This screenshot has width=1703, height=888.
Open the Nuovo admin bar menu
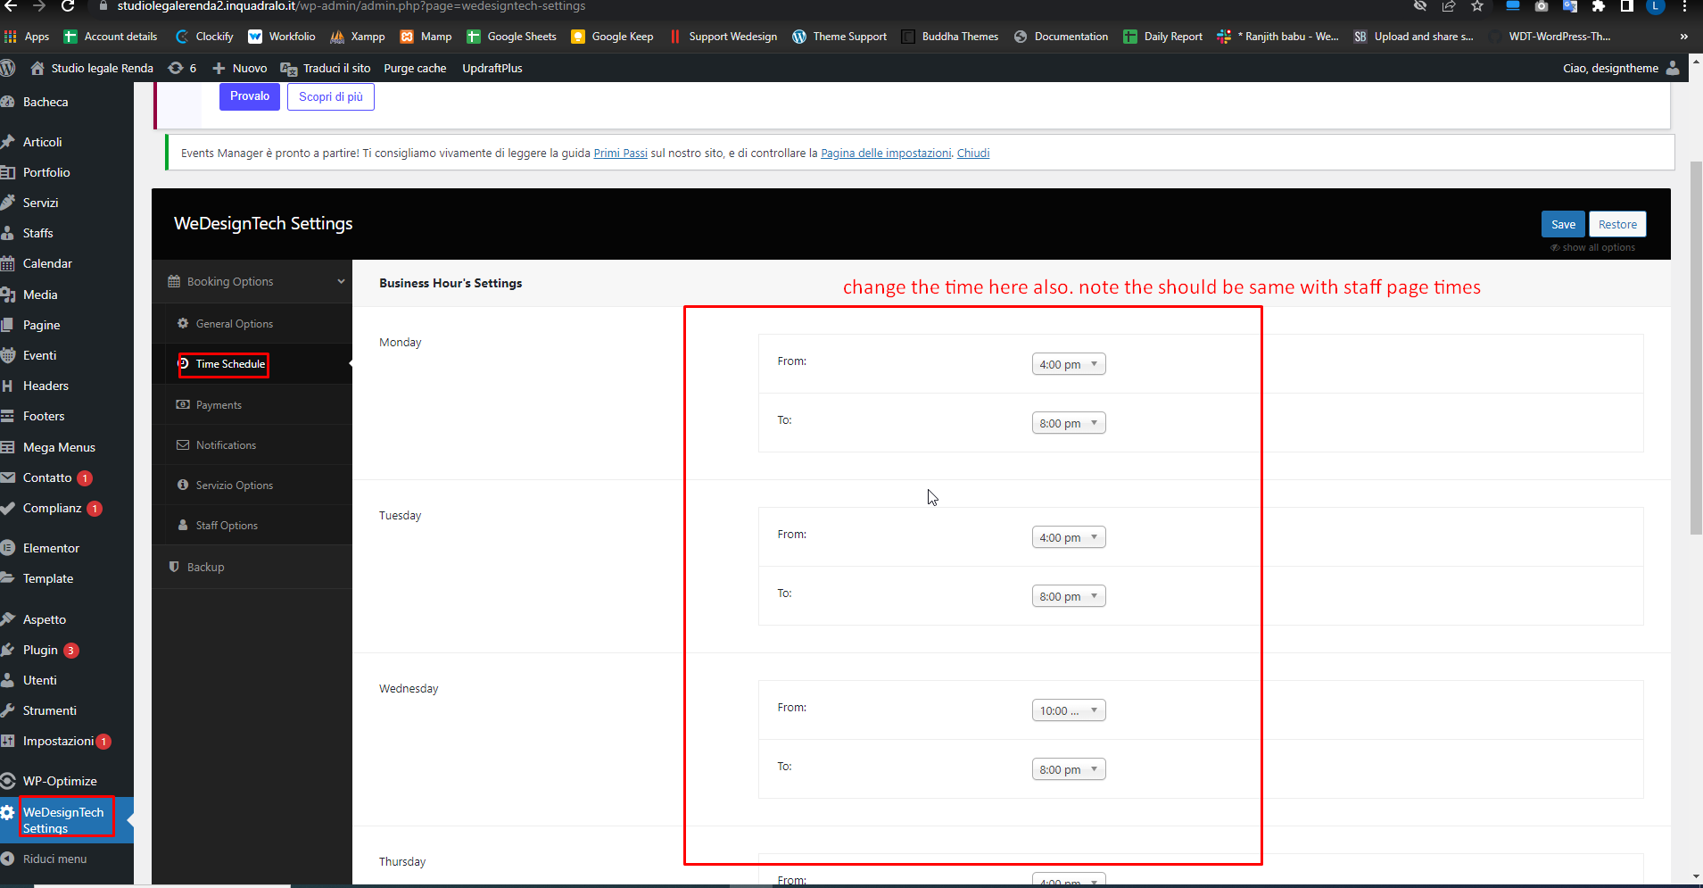tap(240, 68)
